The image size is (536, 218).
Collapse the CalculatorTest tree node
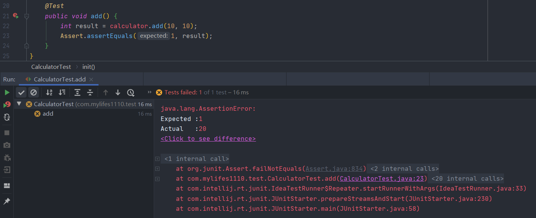(x=19, y=104)
